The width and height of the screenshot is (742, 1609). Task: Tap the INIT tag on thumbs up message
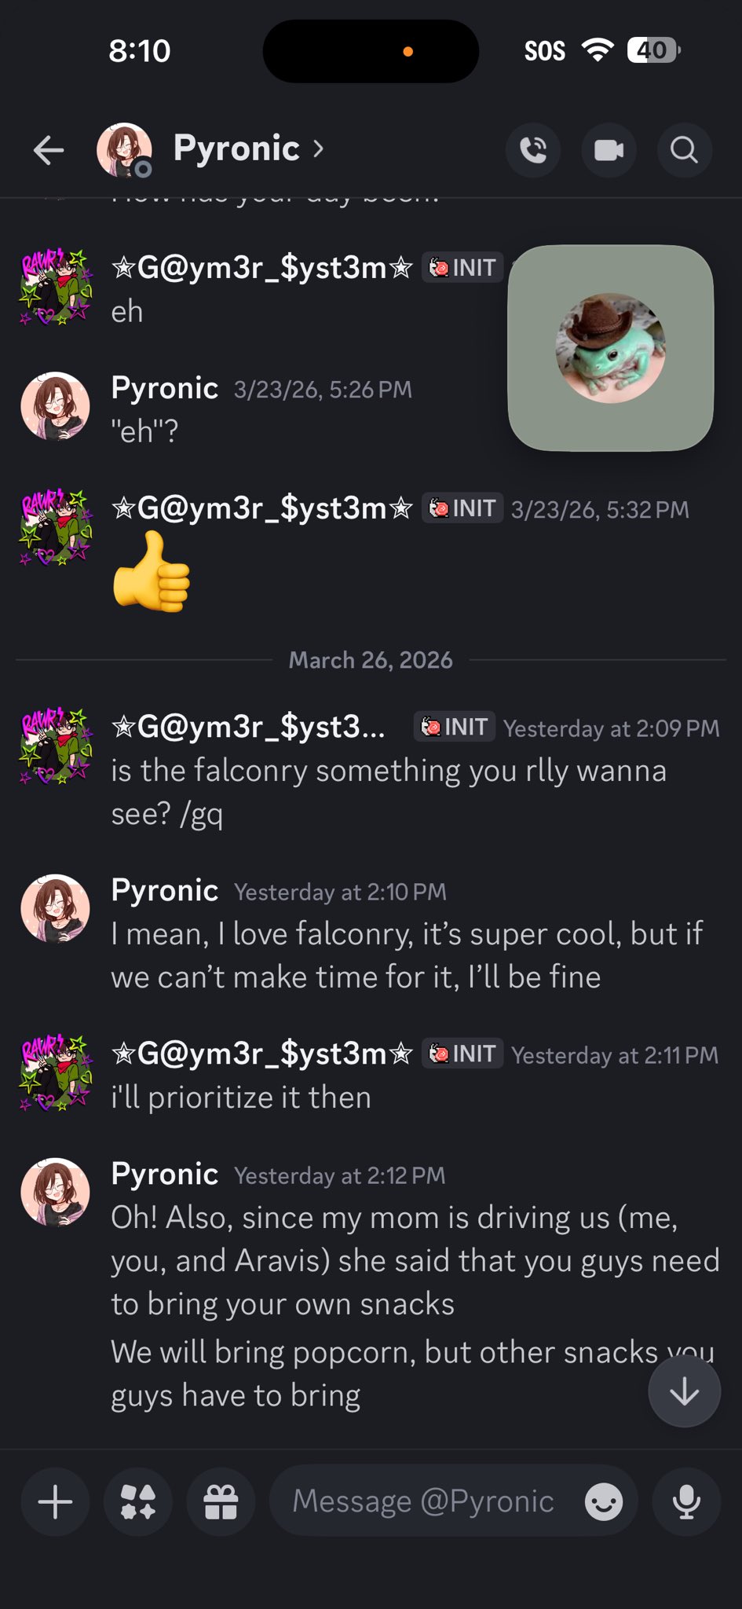tap(463, 508)
